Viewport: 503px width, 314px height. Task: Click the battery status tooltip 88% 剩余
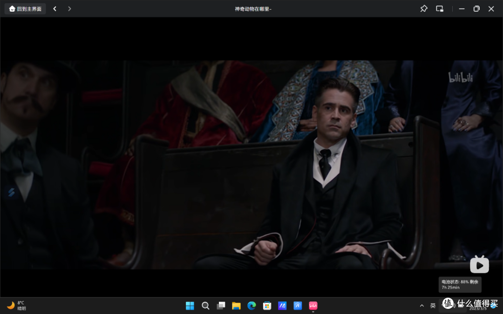(460, 285)
